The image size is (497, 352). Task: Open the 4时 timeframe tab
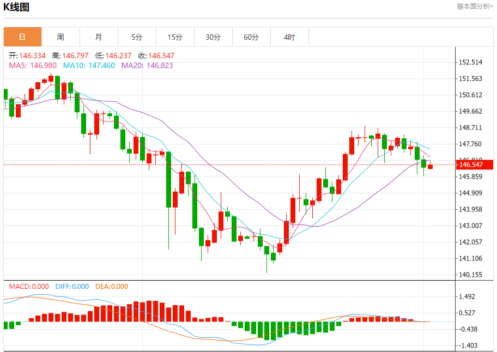(x=289, y=37)
